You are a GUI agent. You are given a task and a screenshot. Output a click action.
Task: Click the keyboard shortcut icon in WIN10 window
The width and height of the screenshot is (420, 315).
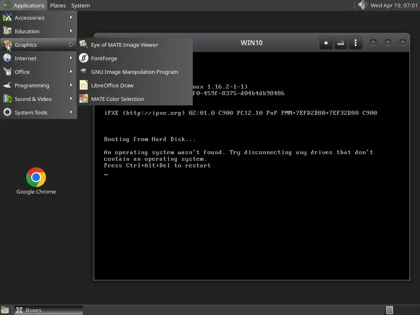pyautogui.click(x=341, y=43)
